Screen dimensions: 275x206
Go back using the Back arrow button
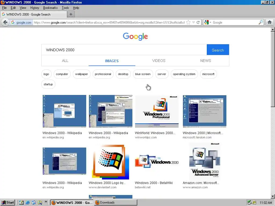pos(5,23)
